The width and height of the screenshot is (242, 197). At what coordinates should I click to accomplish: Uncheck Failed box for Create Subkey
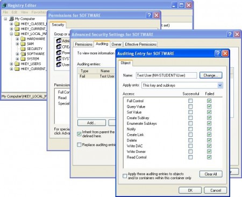tap(209, 118)
